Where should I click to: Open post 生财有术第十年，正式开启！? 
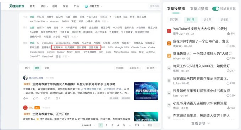[x=51, y=114]
